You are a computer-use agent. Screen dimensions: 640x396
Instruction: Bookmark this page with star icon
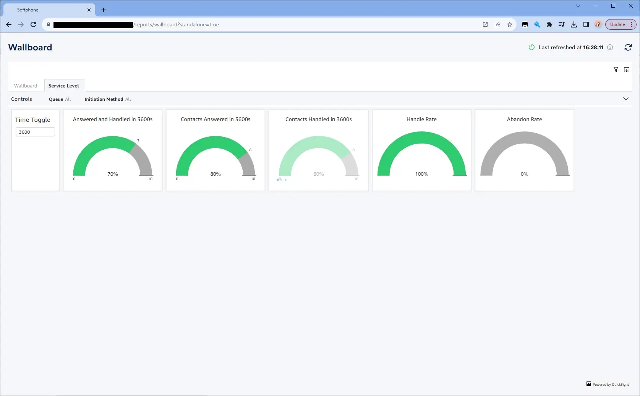[x=509, y=24]
